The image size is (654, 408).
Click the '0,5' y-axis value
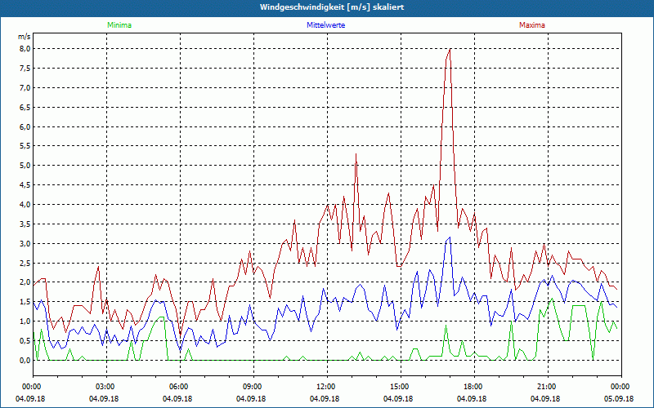tap(25, 341)
